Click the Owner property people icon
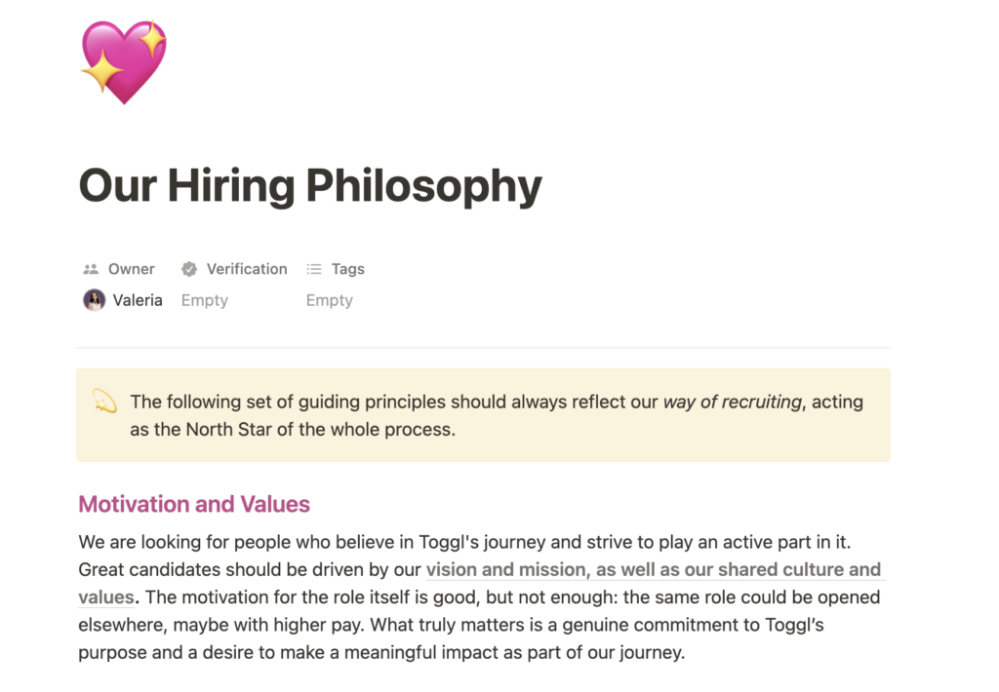 point(91,269)
